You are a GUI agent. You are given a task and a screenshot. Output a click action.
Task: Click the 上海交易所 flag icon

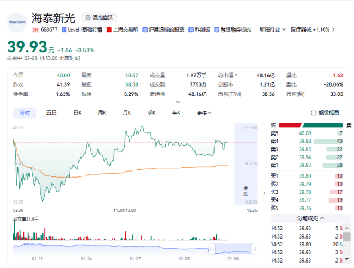(109, 29)
